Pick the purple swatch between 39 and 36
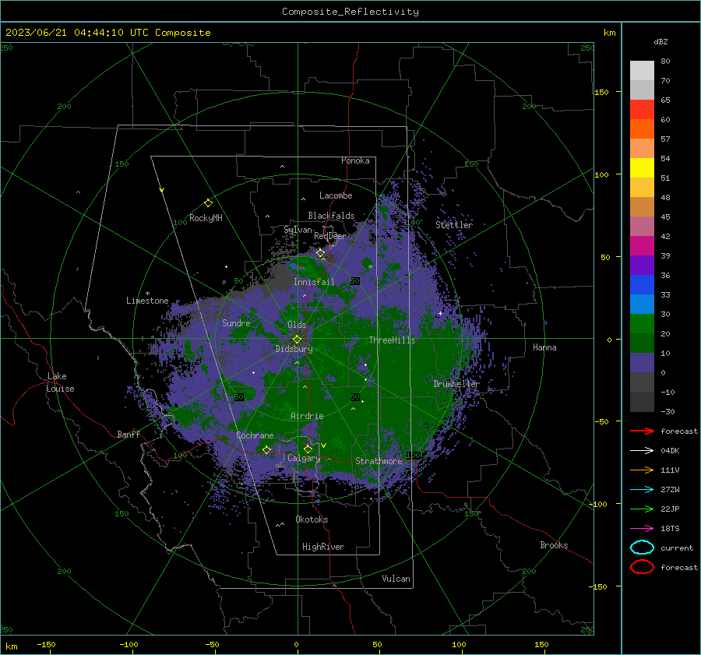This screenshot has width=701, height=655. point(642,266)
